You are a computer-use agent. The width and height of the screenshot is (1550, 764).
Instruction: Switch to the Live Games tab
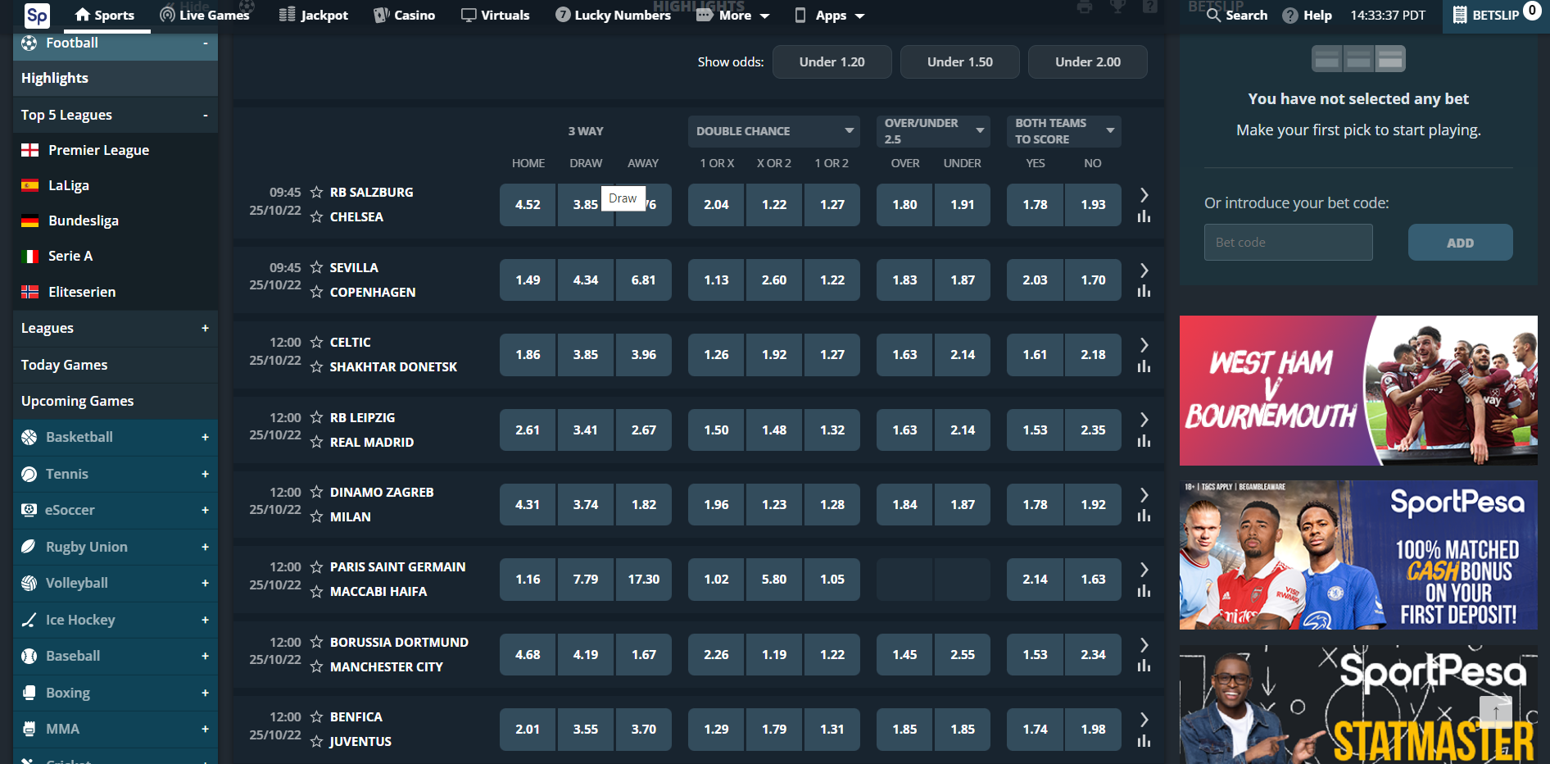204,16
